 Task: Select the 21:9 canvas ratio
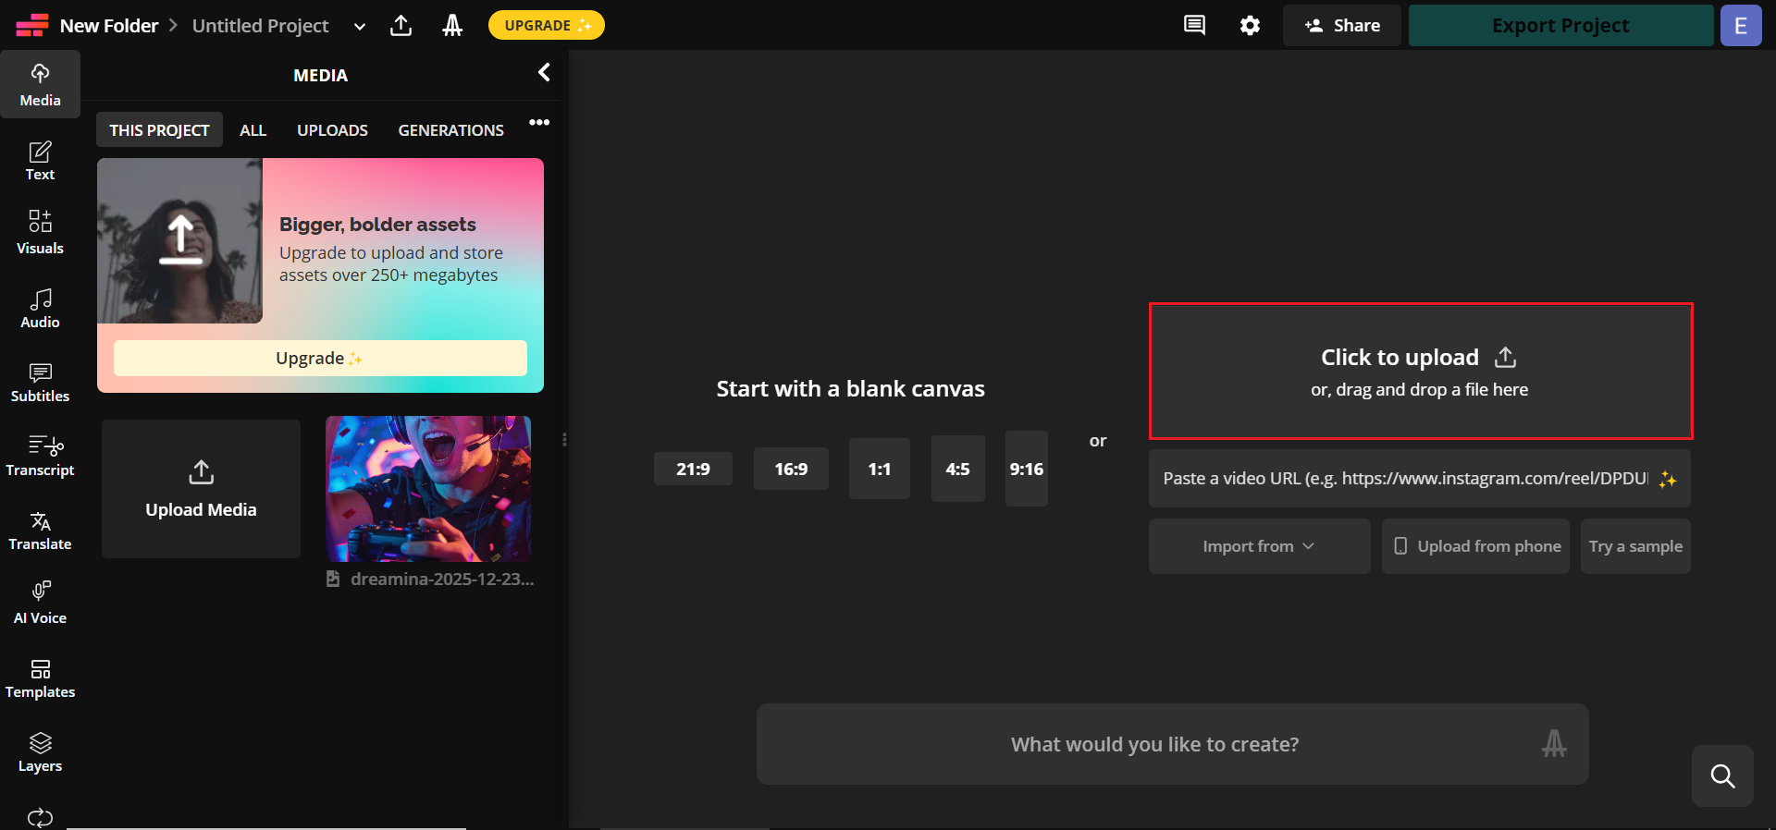point(693,469)
